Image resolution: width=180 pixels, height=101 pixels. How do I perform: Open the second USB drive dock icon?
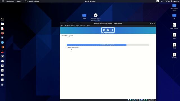pos(3,70)
